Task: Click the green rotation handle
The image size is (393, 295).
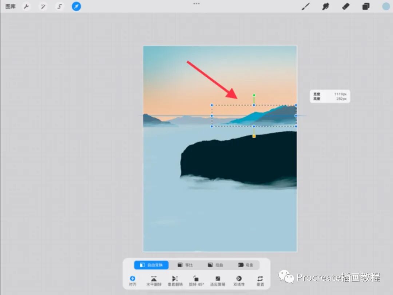Action: click(x=254, y=95)
